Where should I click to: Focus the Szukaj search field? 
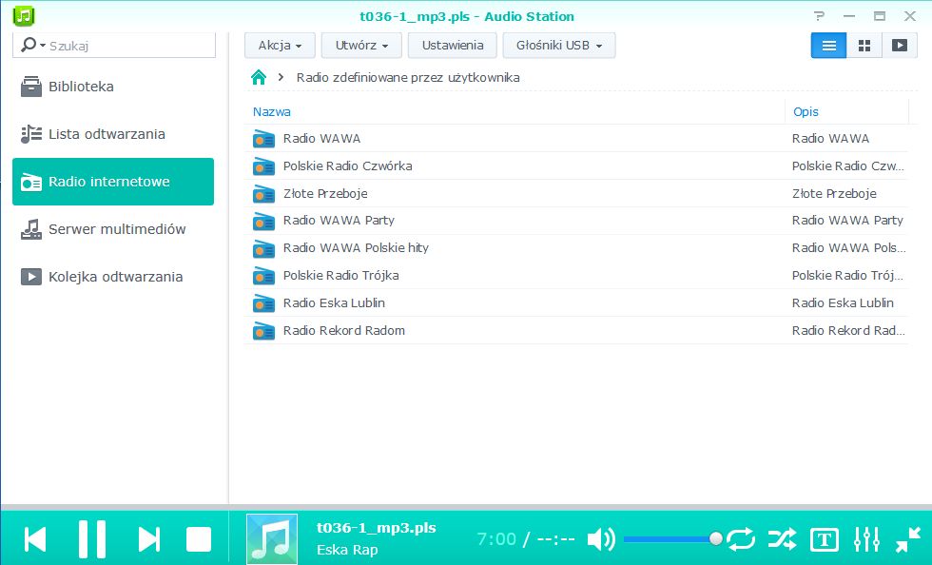click(x=131, y=46)
